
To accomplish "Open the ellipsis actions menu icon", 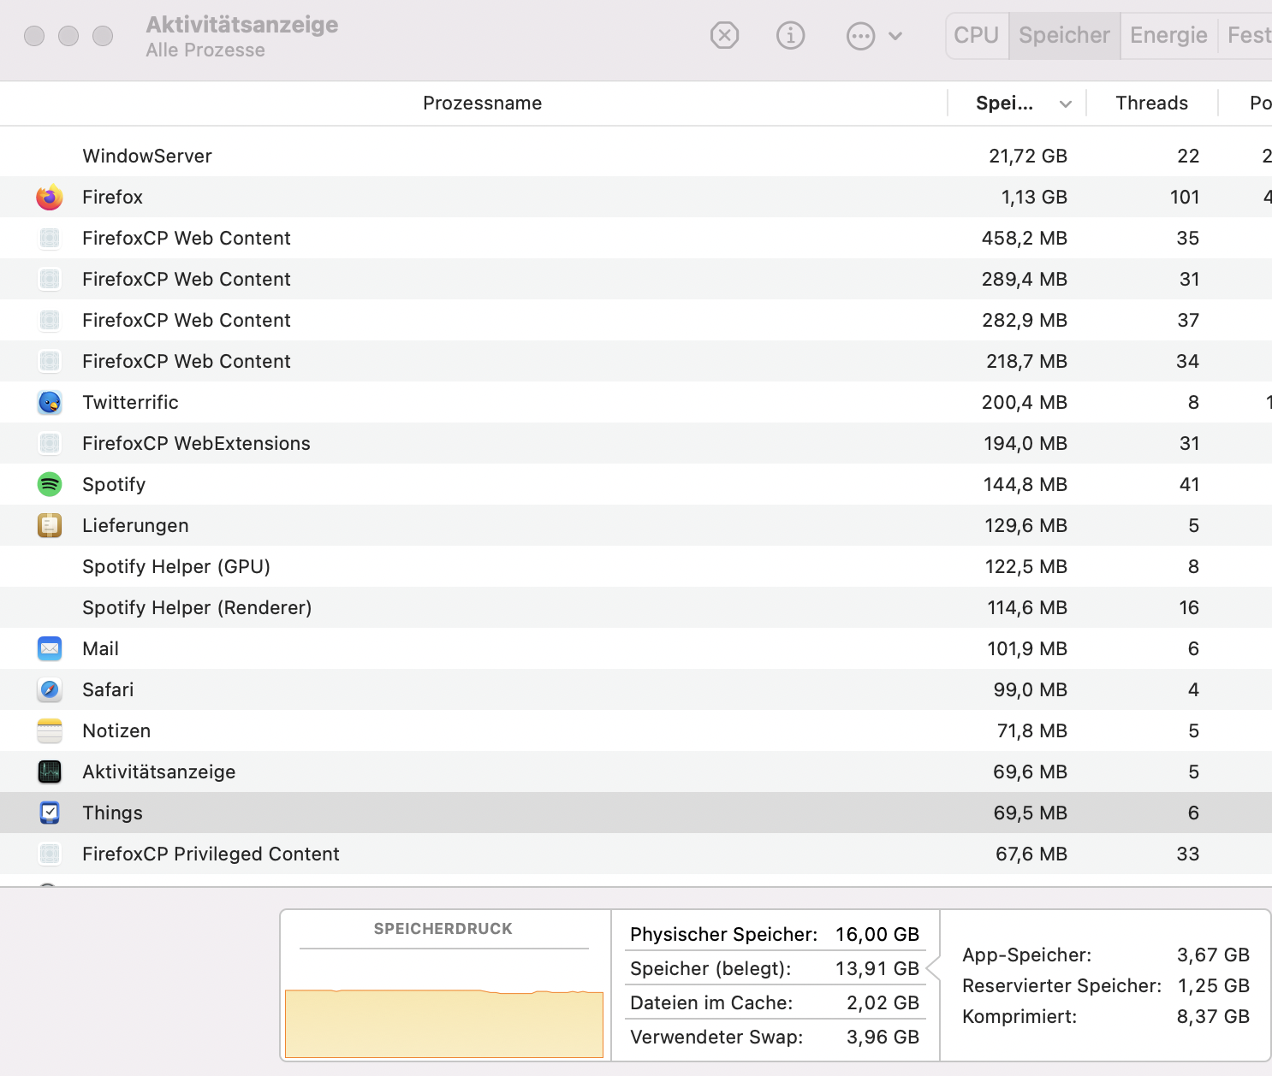I will (x=860, y=36).
